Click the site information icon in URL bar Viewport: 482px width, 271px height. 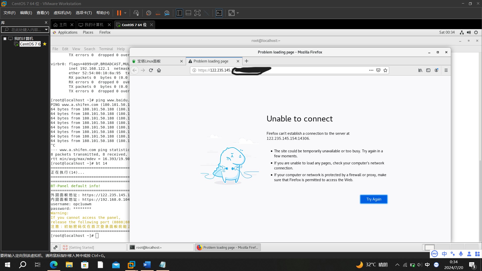pyautogui.click(x=194, y=70)
